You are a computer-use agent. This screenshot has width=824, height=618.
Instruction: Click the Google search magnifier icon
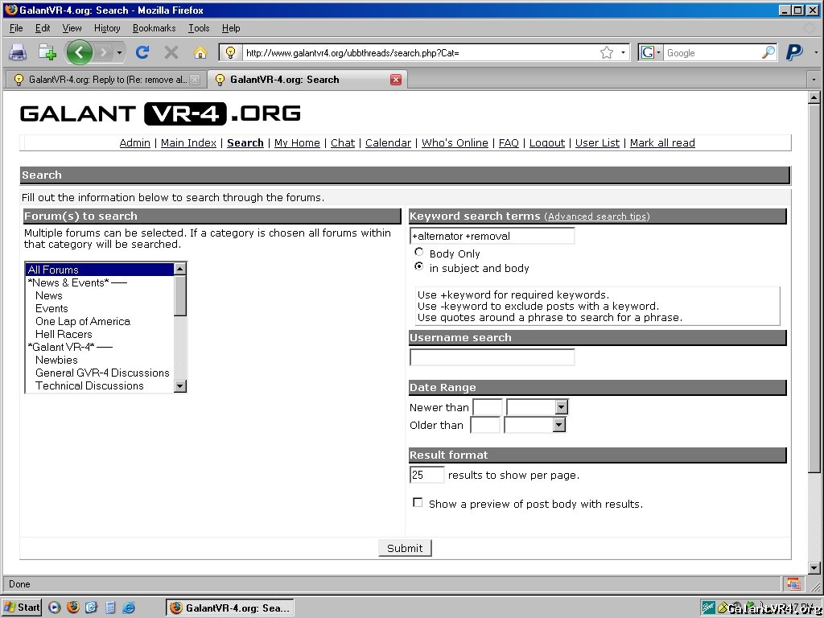768,52
